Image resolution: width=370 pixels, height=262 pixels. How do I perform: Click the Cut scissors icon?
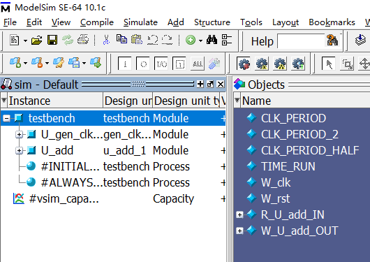coord(106,40)
